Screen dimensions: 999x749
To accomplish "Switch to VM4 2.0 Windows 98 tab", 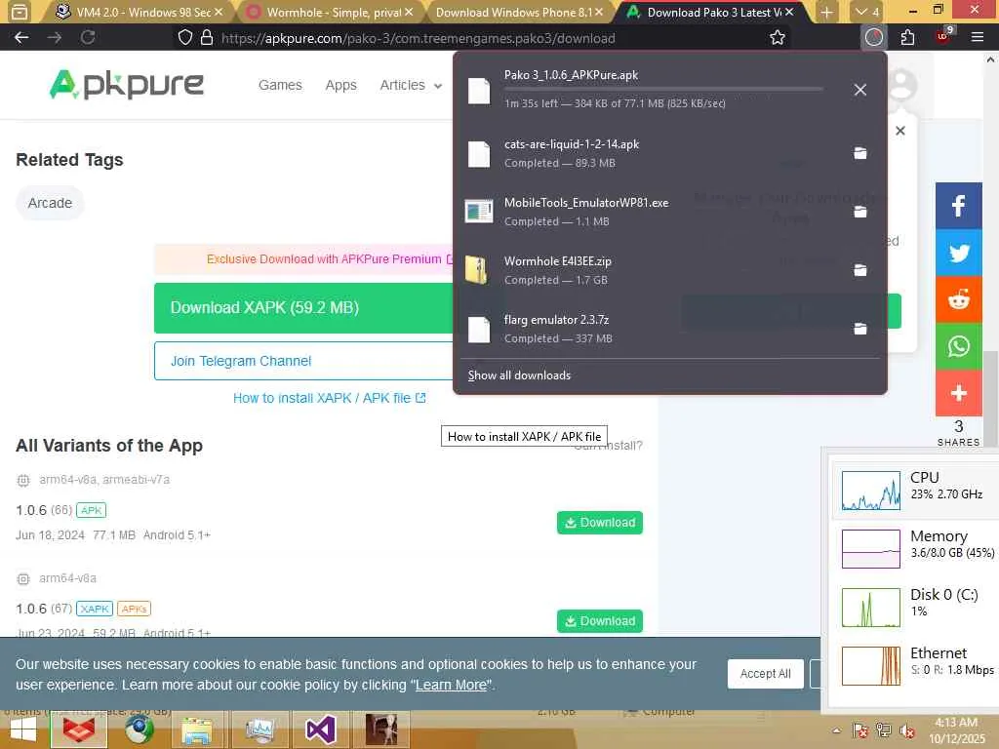I will pyautogui.click(x=134, y=12).
